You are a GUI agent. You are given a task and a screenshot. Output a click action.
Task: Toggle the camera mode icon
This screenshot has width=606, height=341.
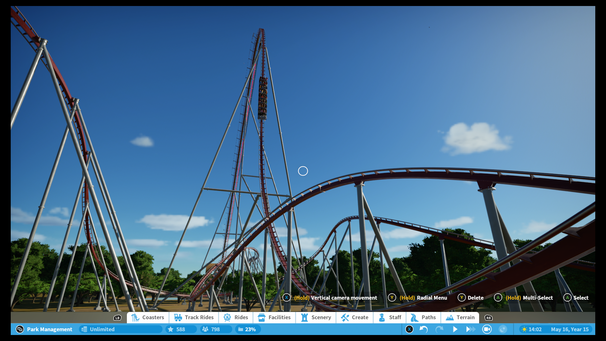pyautogui.click(x=487, y=329)
